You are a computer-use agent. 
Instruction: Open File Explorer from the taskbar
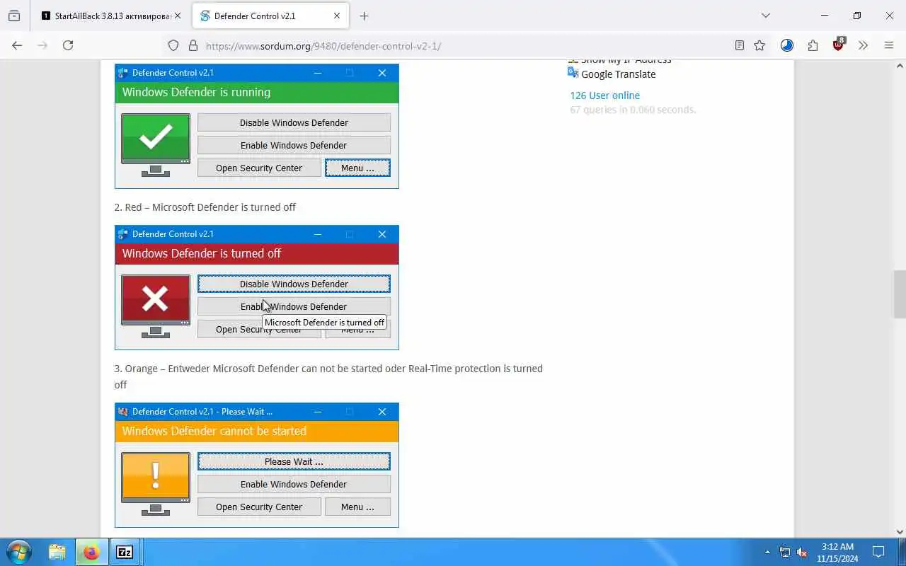57,552
